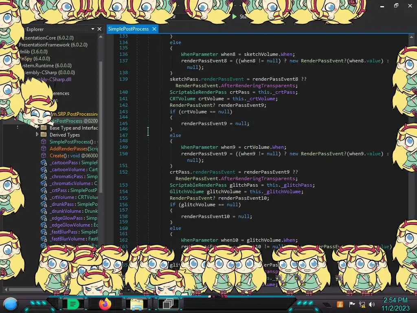The image size is (417, 313).
Task: Click the _drunkVolume field icon
Action: click(x=44, y=211)
